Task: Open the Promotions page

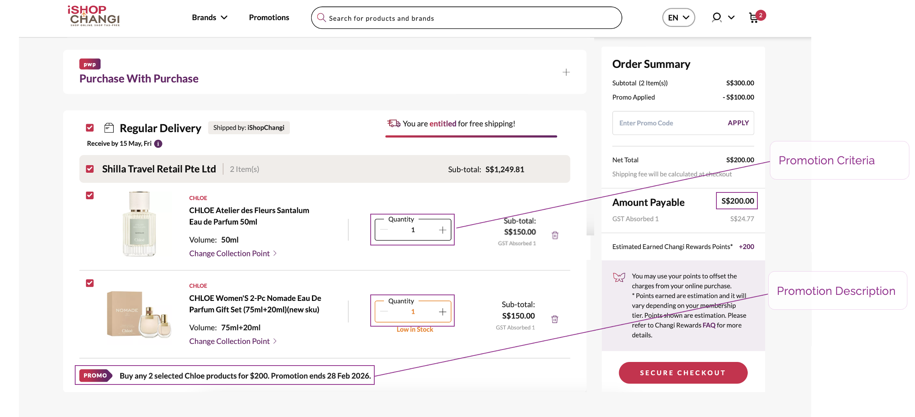Action: pos(269,18)
